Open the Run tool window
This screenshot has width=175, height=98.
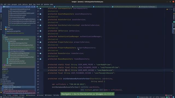pos(9,95)
